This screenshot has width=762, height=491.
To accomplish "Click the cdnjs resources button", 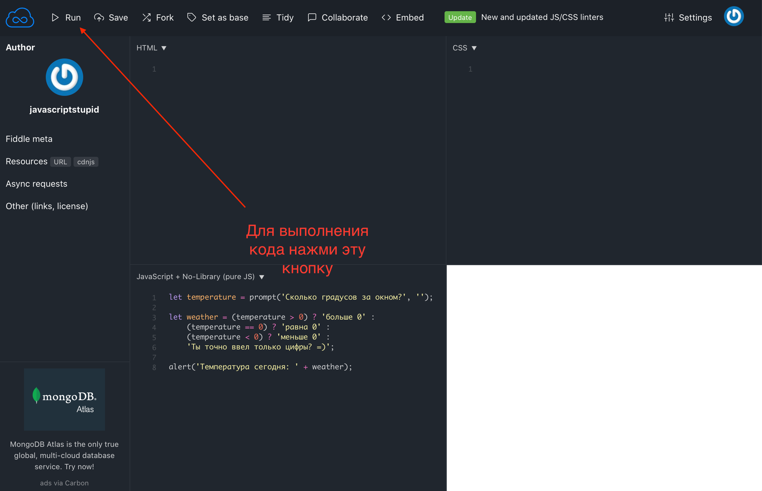I will coord(86,162).
